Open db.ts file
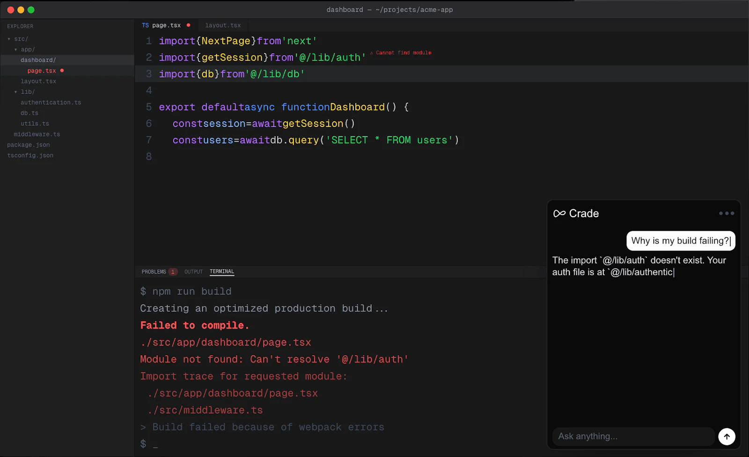This screenshot has width=749, height=457. click(x=29, y=113)
